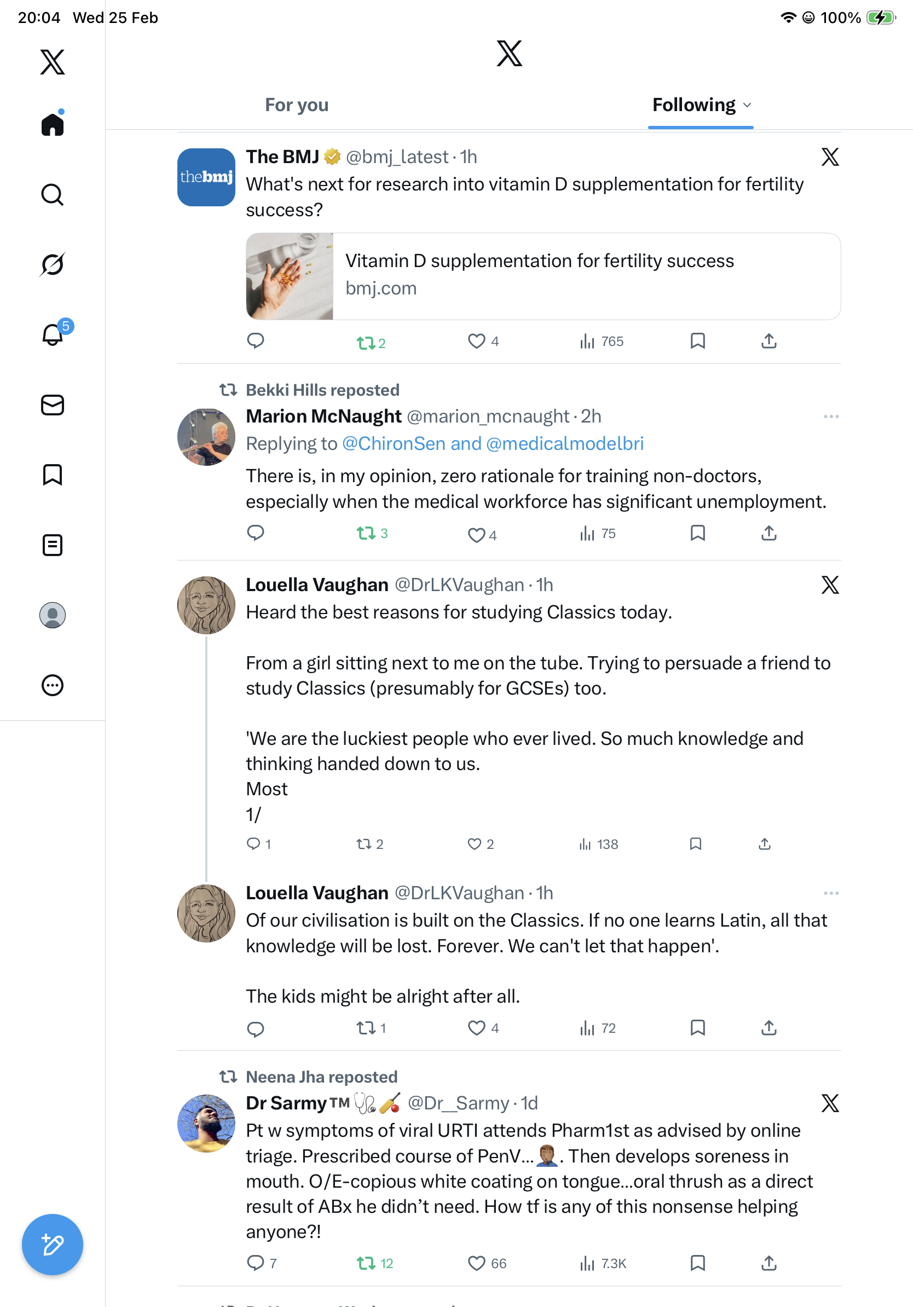Screen dimensions: 913x1307
Task: Expand the Following tab dropdown chevron
Action: point(747,105)
